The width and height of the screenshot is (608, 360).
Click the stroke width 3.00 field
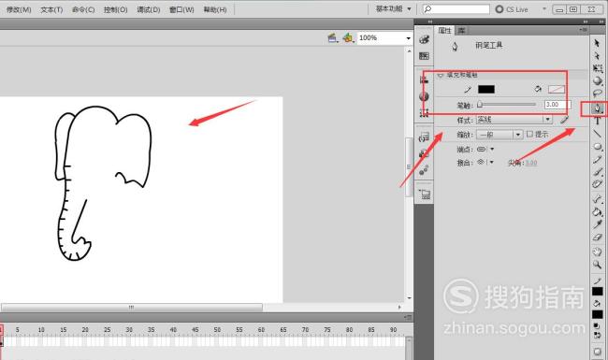pos(557,105)
